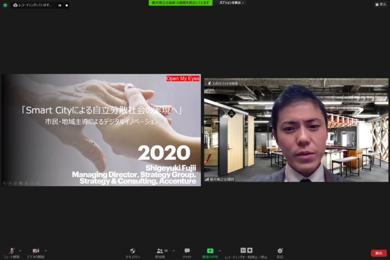Click the speaker's video feed
Image resolution: width=390 pixels, height=260 pixels.
(296, 130)
